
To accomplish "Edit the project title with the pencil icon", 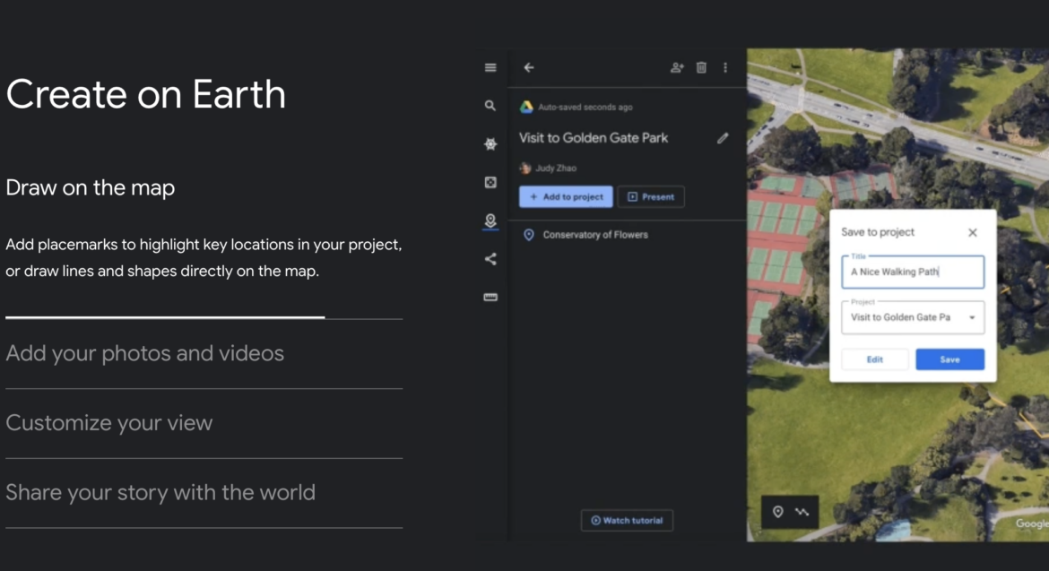I will (x=724, y=138).
